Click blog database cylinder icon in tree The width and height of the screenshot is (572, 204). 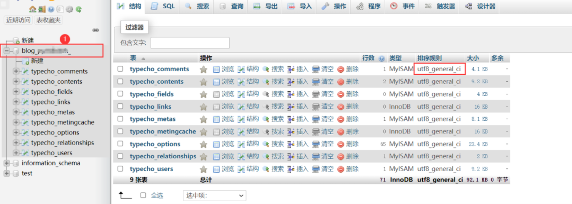coord(16,51)
